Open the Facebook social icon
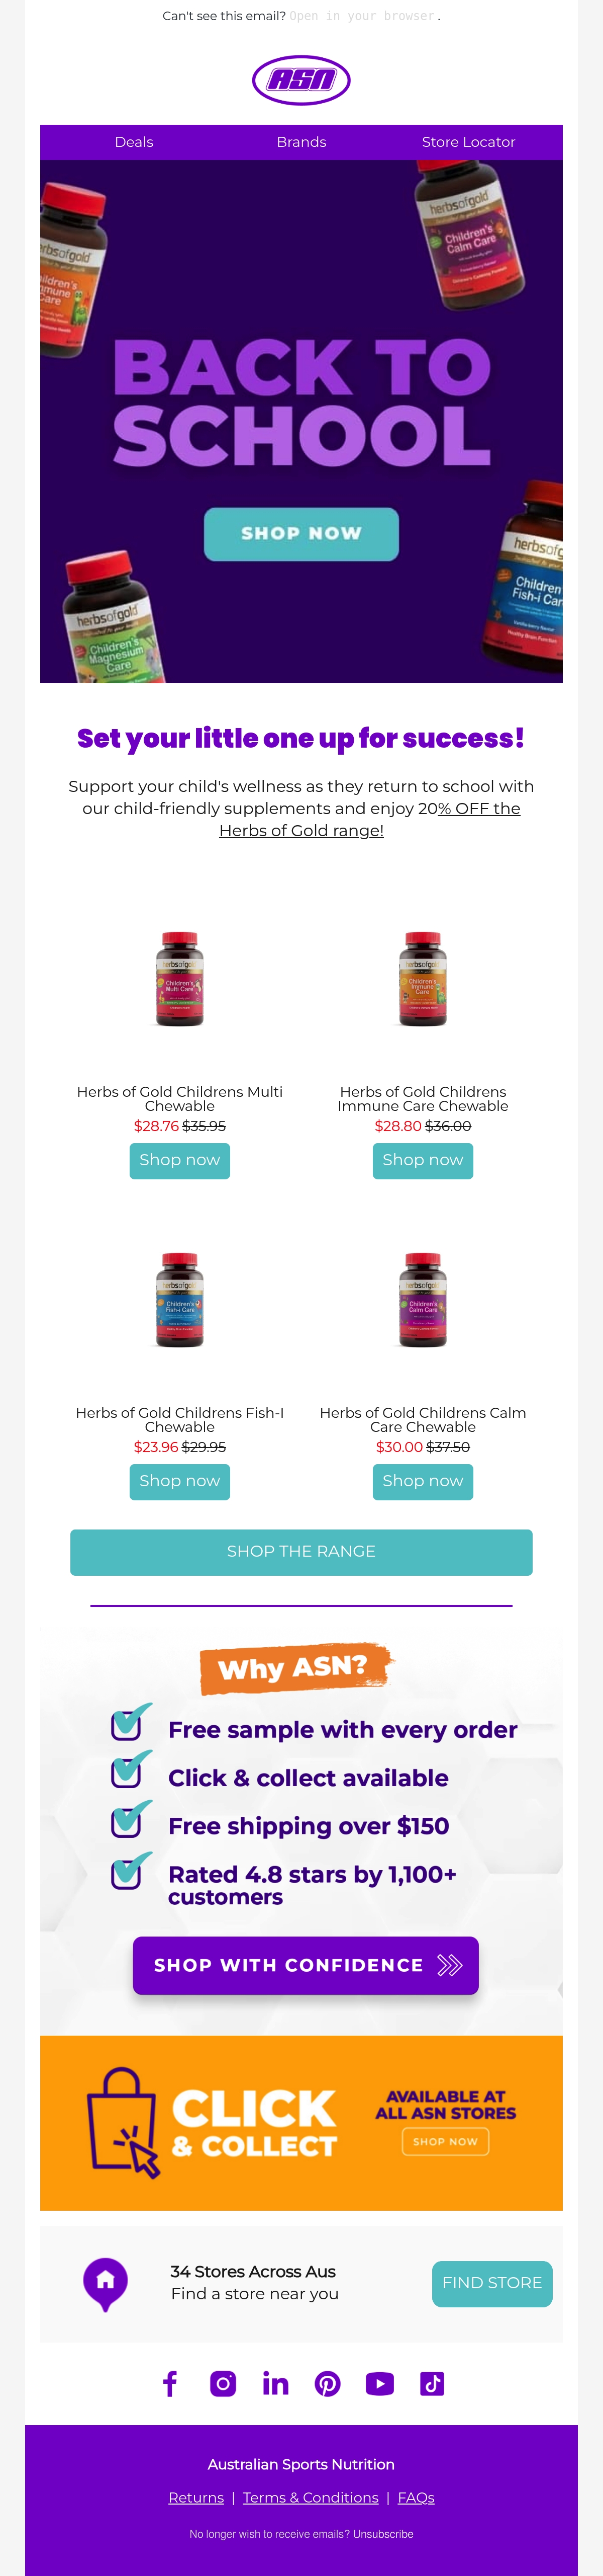The height and width of the screenshot is (2576, 603). click(170, 2383)
